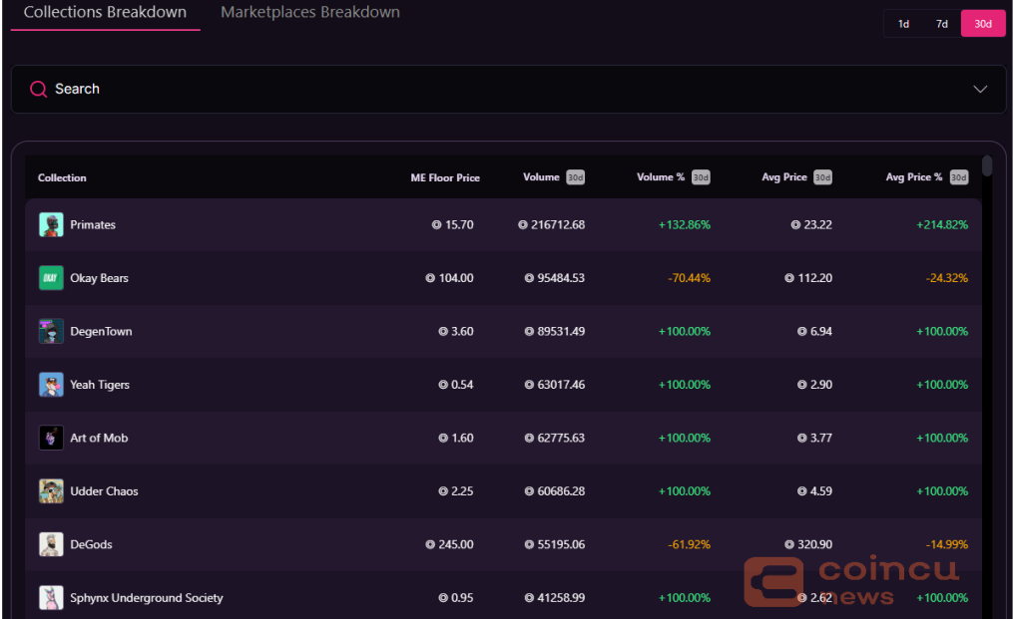Viewport: 1013px width, 619px height.
Task: Click the Okay Bears average price 112.20
Action: [x=808, y=278]
